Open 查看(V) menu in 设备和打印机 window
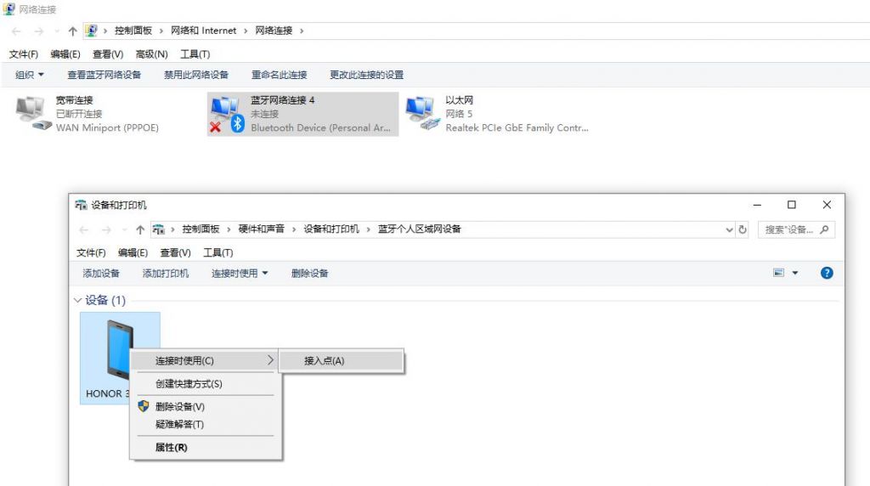 175,252
